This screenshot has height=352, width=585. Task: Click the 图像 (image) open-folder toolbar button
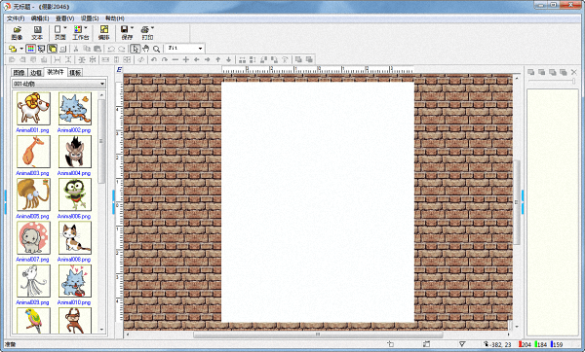click(17, 33)
